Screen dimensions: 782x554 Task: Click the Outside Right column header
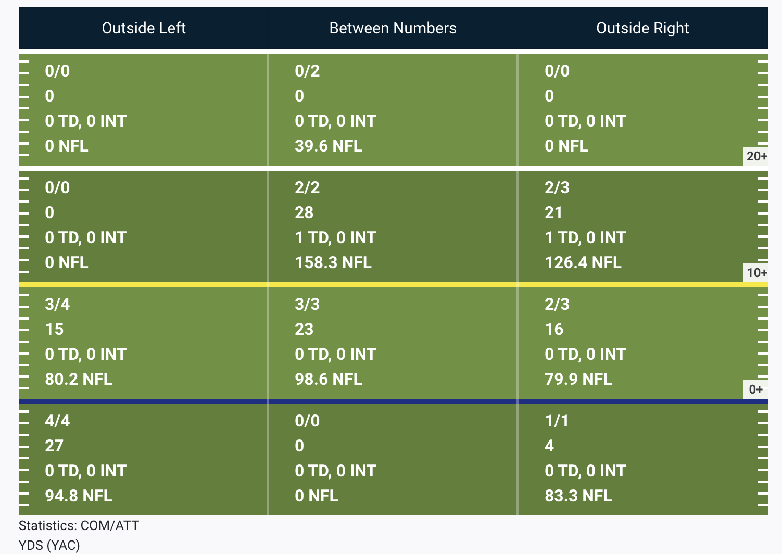pos(642,28)
